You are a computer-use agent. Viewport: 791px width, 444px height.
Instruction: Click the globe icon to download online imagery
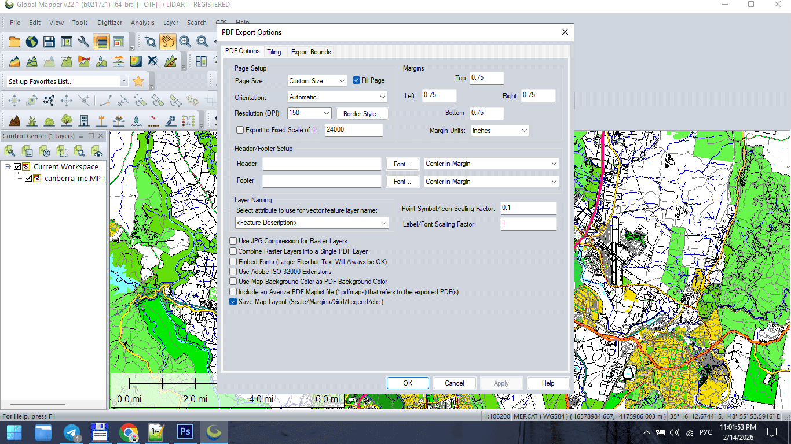pyautogui.click(x=31, y=42)
